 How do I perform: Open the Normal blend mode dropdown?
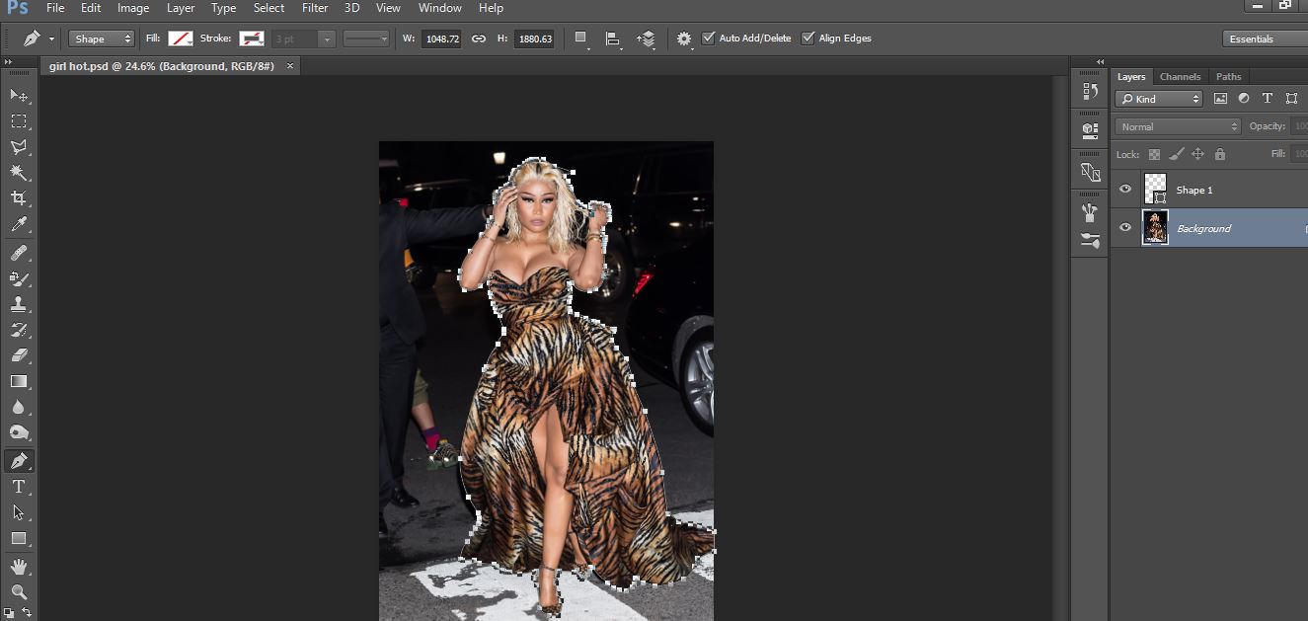[1178, 126]
